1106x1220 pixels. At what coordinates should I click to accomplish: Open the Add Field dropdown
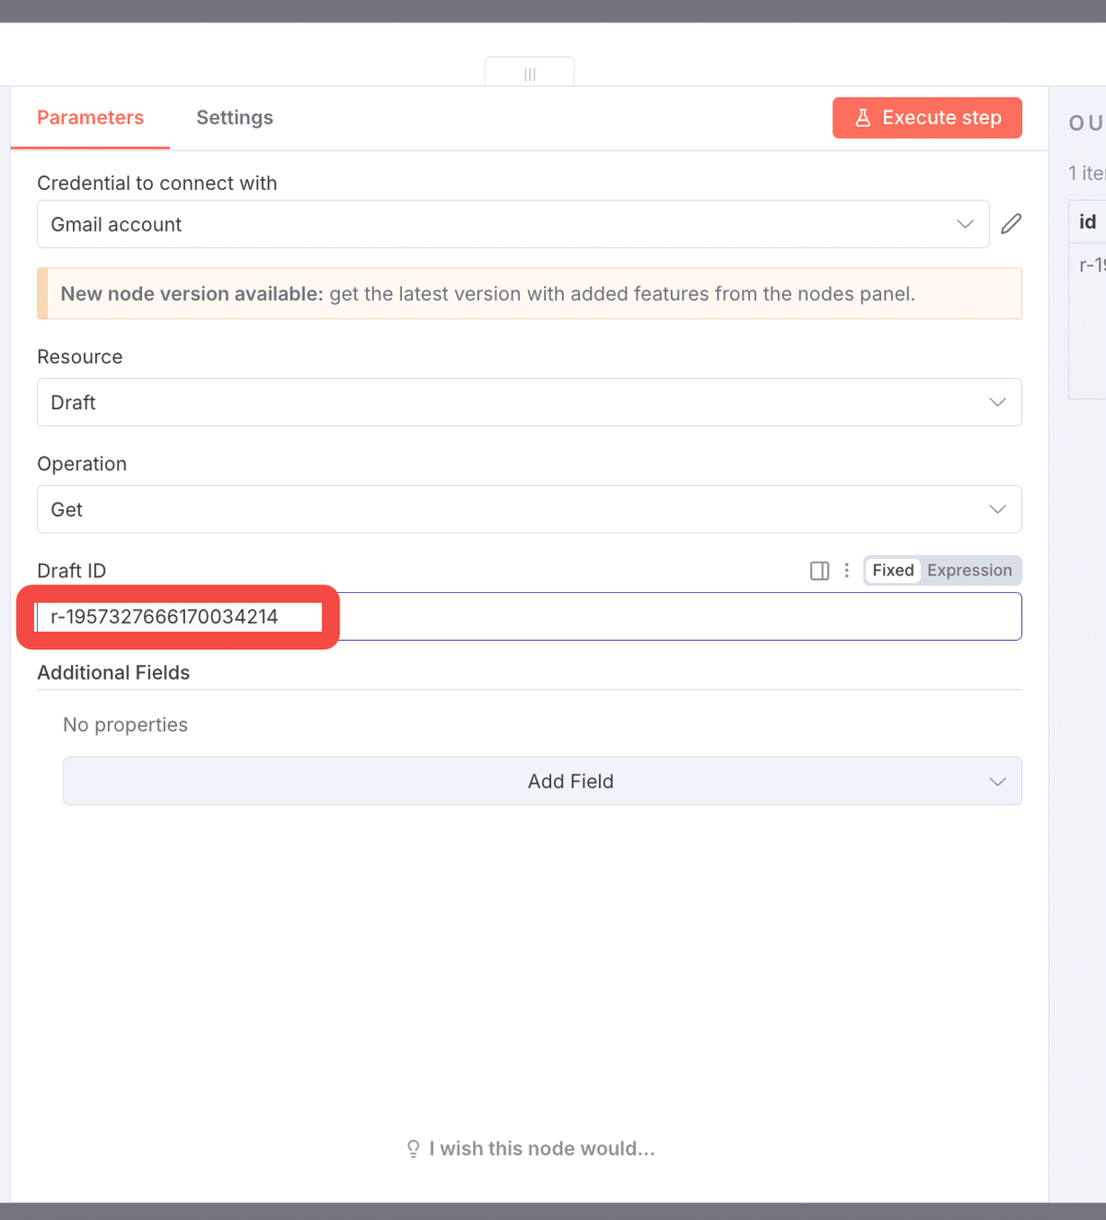542,781
